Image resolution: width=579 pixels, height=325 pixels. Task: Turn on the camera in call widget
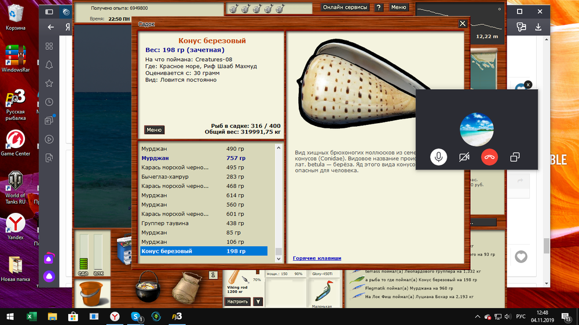pos(464,157)
